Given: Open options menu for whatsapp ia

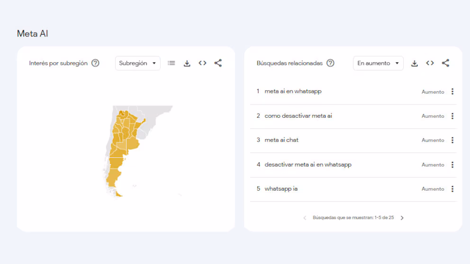Looking at the screenshot, I should (x=452, y=189).
